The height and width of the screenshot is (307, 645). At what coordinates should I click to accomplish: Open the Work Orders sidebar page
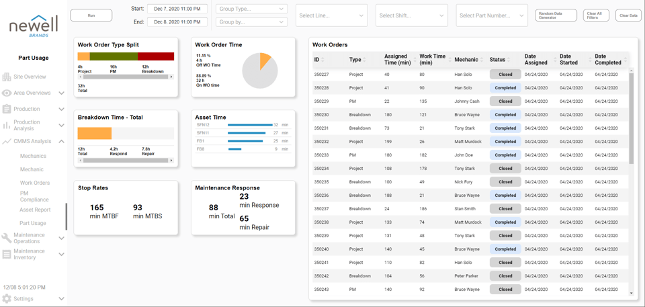(35, 183)
